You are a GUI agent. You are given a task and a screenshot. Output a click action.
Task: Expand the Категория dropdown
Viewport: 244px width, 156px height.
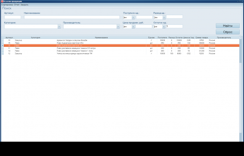pos(59,27)
